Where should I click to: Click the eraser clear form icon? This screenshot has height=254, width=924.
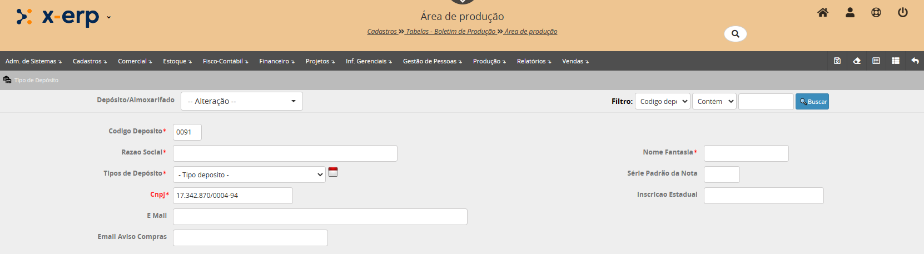(x=857, y=61)
